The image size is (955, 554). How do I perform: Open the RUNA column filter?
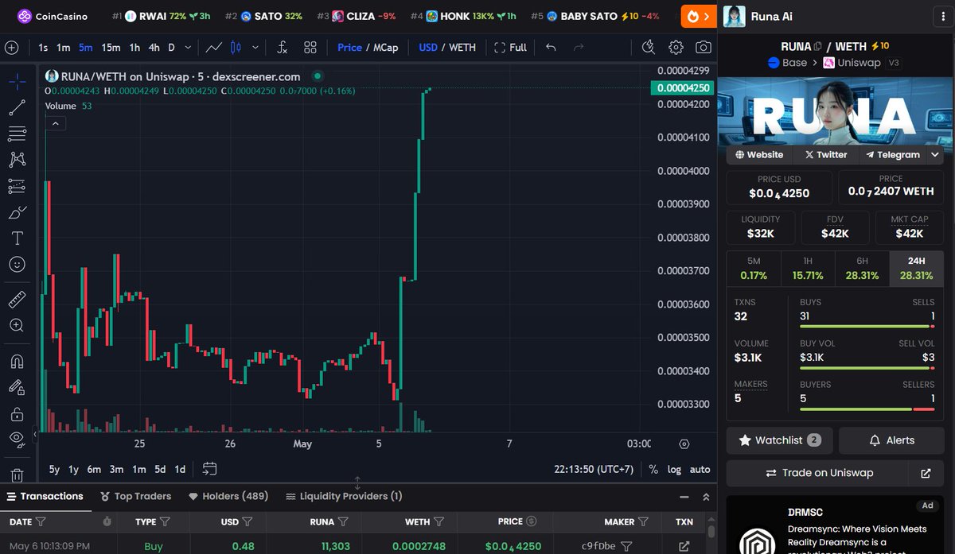tap(343, 522)
